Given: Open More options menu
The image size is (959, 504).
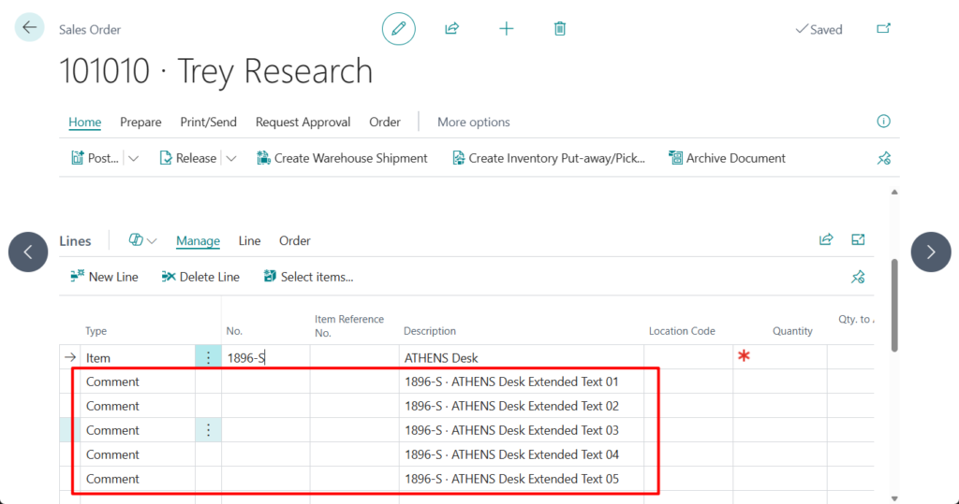Looking at the screenshot, I should 473,122.
